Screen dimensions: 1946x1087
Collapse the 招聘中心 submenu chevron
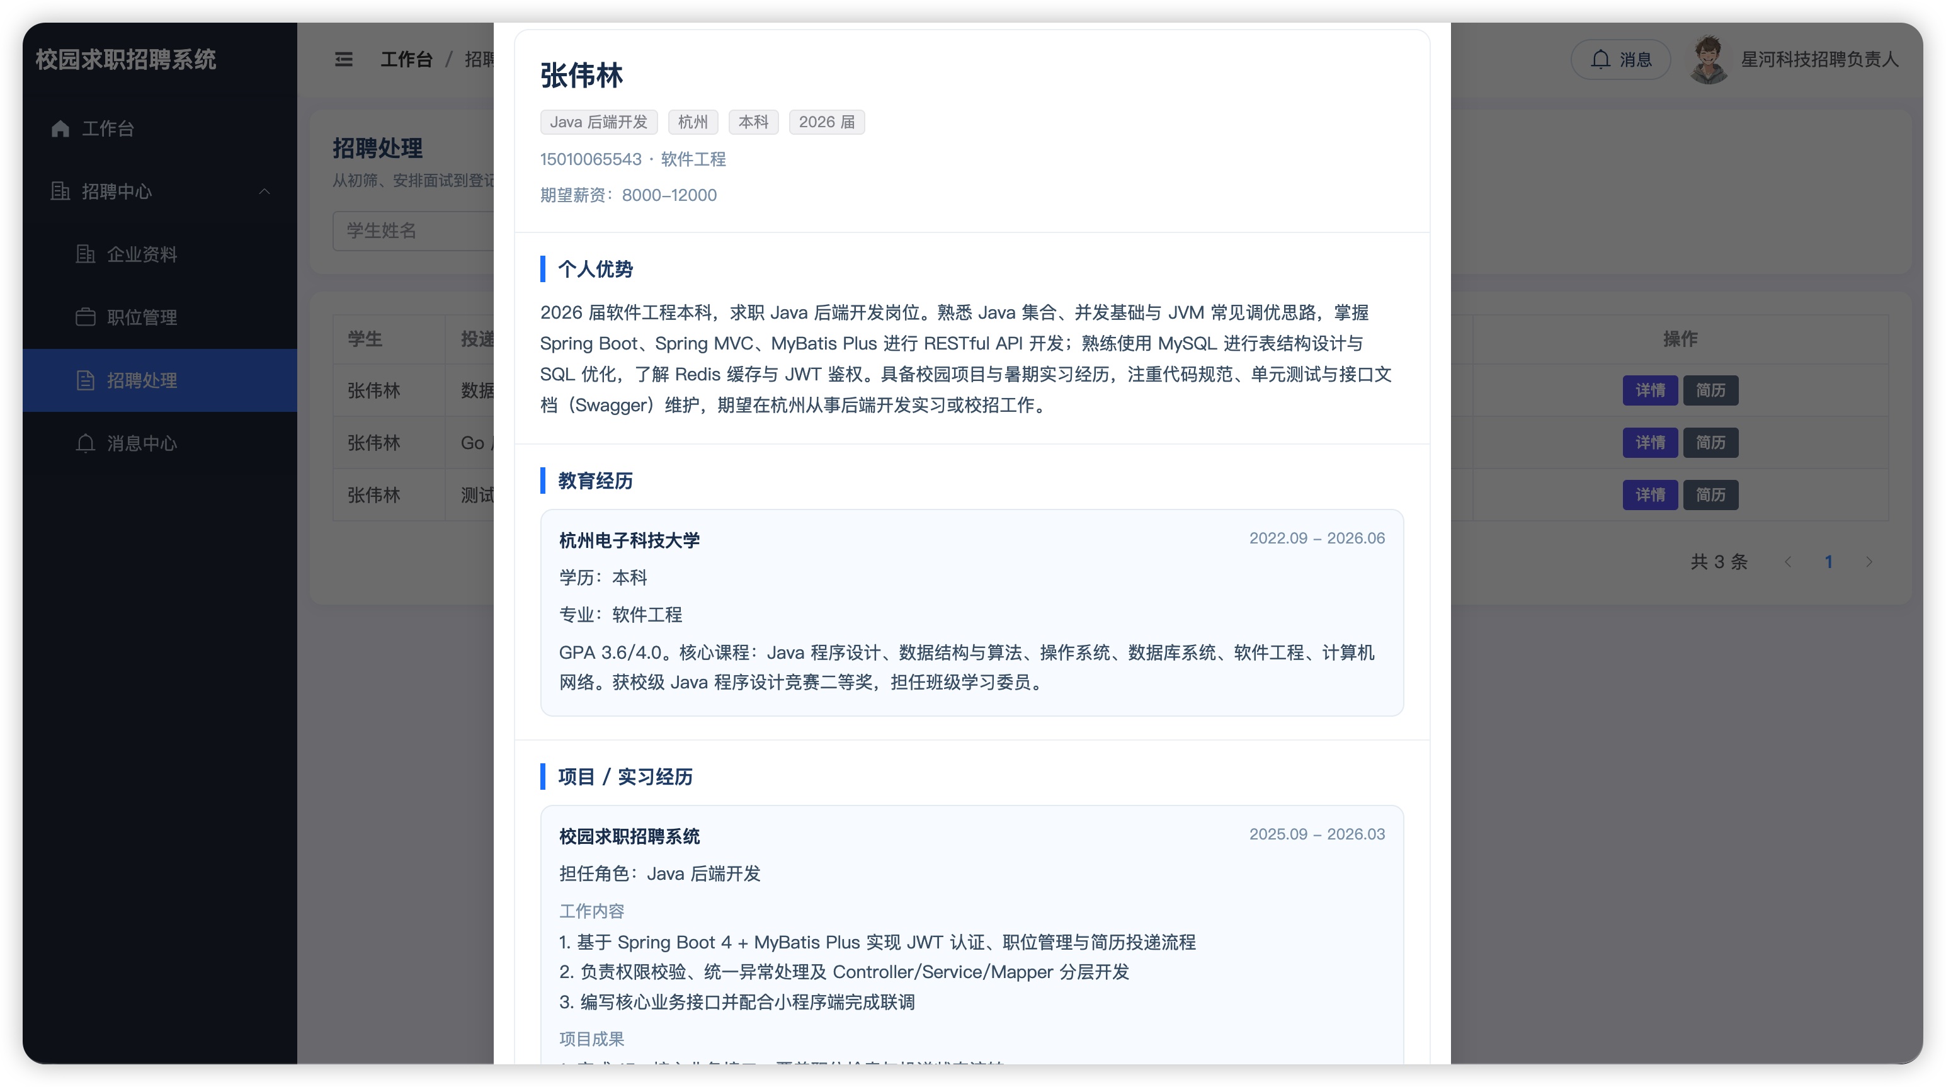[x=265, y=192]
